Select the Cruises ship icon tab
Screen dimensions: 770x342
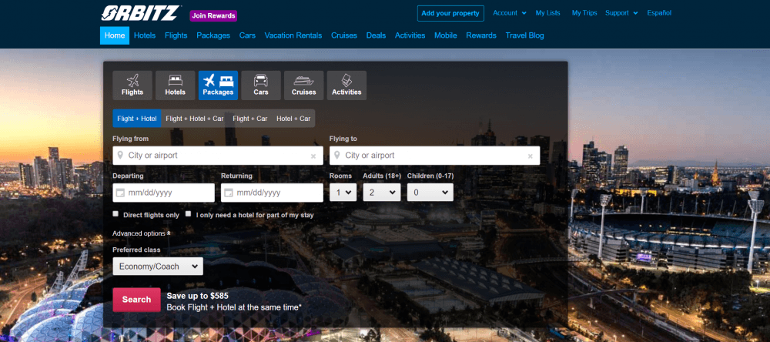303,85
